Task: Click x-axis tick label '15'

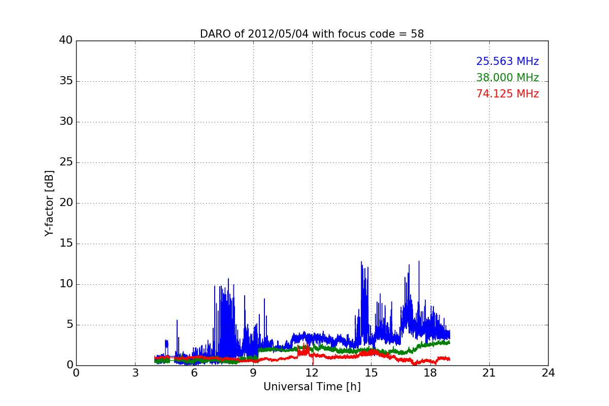Action: (x=371, y=373)
